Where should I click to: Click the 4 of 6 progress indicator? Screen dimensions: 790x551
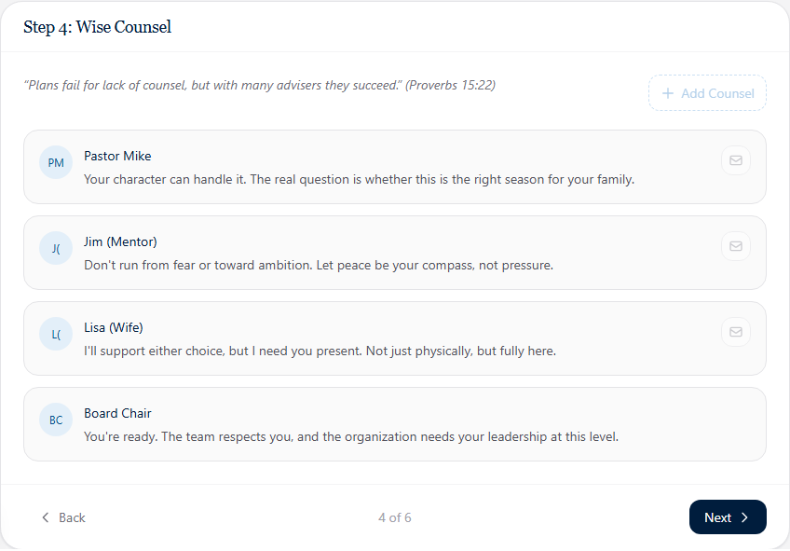click(394, 517)
